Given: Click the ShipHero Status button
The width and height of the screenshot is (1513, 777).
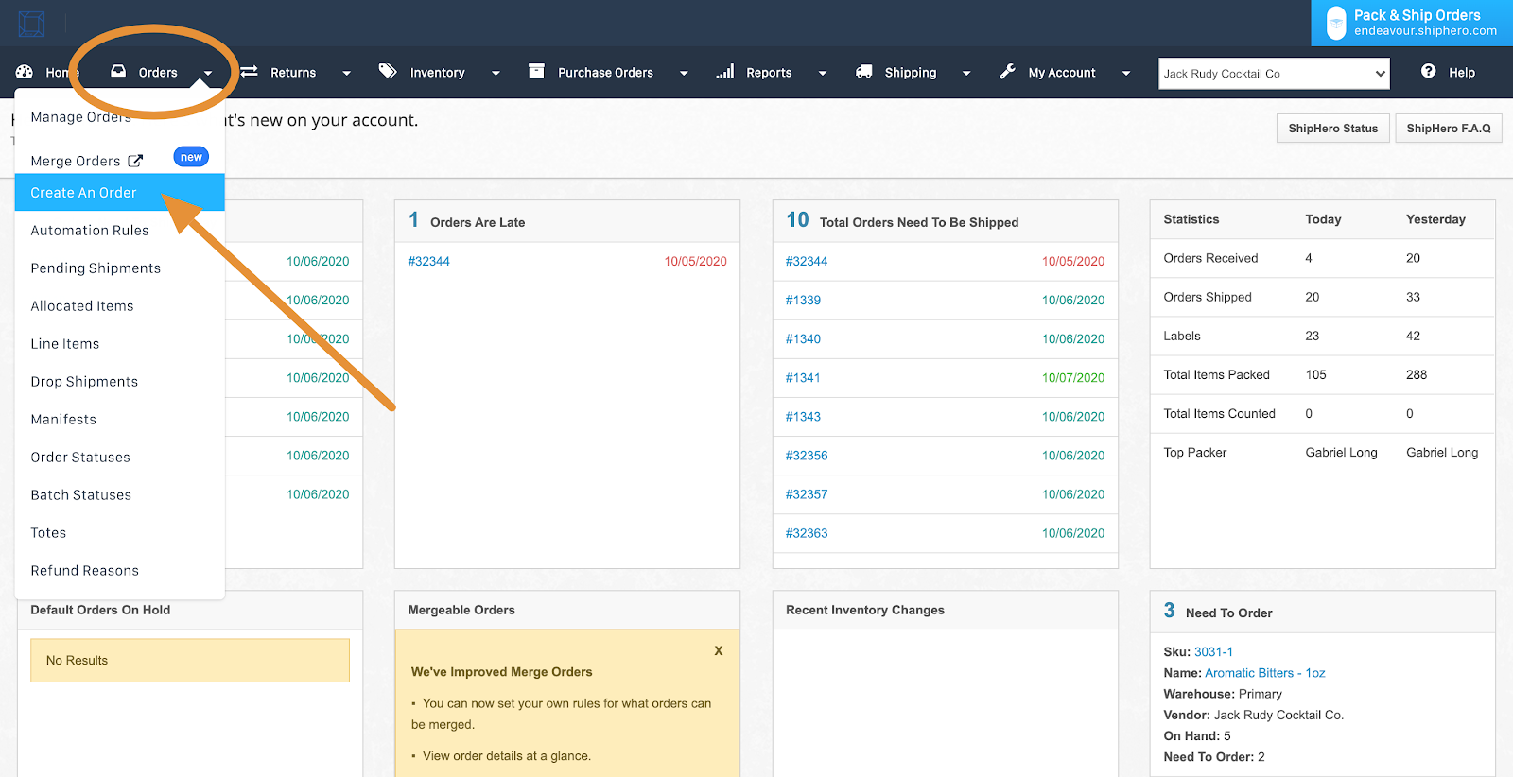Looking at the screenshot, I should (1333, 129).
